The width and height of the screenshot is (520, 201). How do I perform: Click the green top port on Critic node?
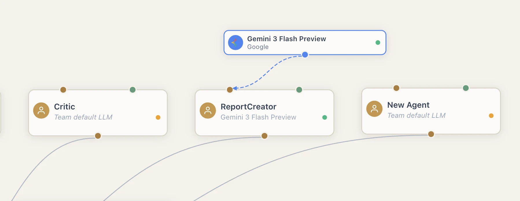(x=132, y=90)
